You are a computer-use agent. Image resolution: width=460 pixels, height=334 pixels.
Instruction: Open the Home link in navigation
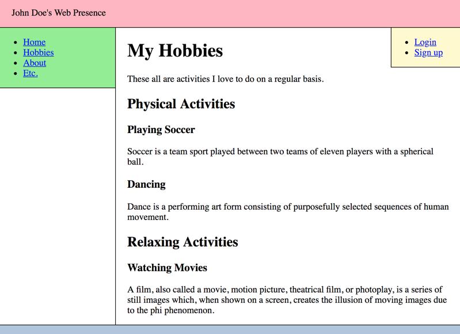(x=34, y=42)
